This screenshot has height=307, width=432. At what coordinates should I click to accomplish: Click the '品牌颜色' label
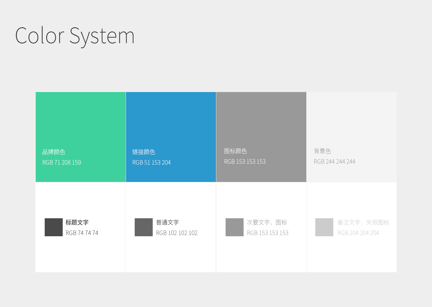tap(54, 152)
